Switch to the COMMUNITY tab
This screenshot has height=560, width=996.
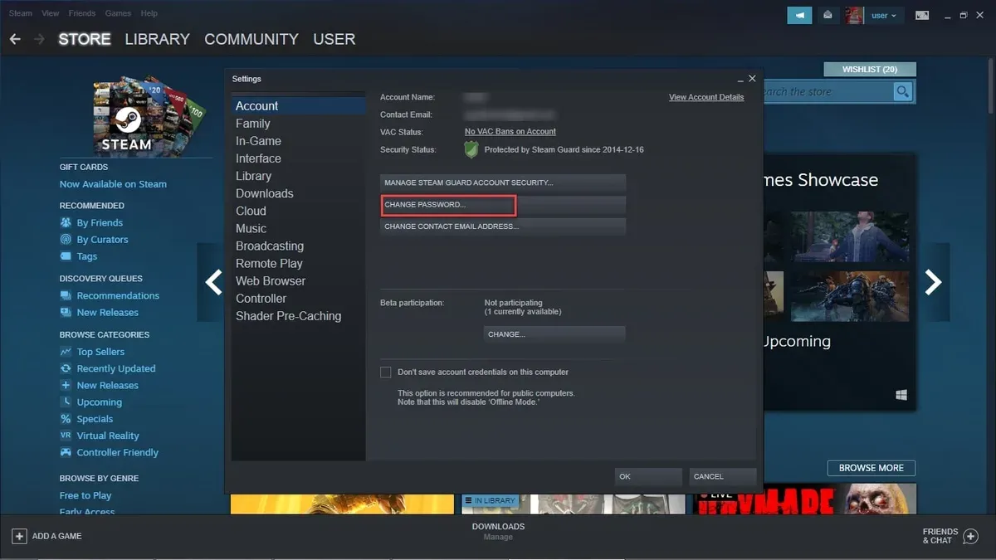[251, 39]
